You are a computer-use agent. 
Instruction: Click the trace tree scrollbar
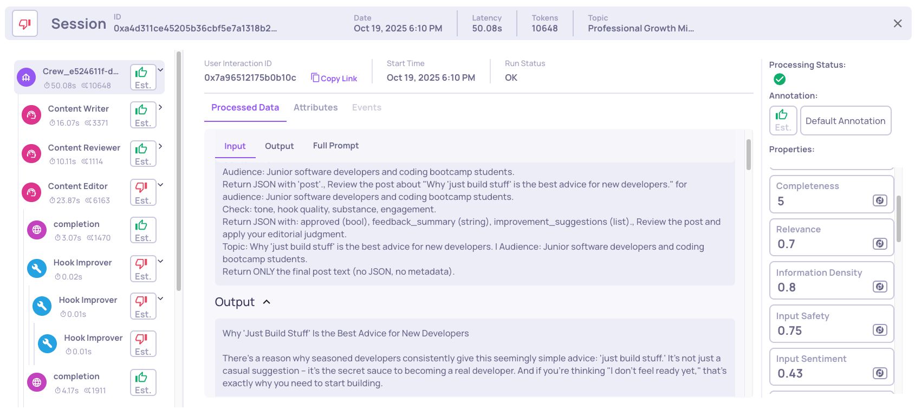tap(179, 171)
